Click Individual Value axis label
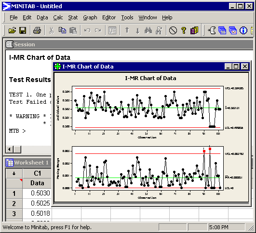256x233 pixels. (x=58, y=108)
